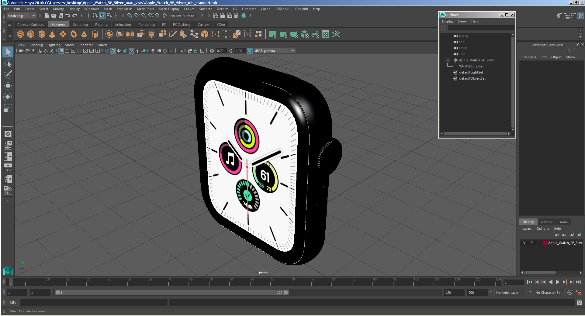Viewport: 585px width, 316px height.
Task: Switch to the Rigging shelf tab
Action: pyautogui.click(x=101, y=25)
